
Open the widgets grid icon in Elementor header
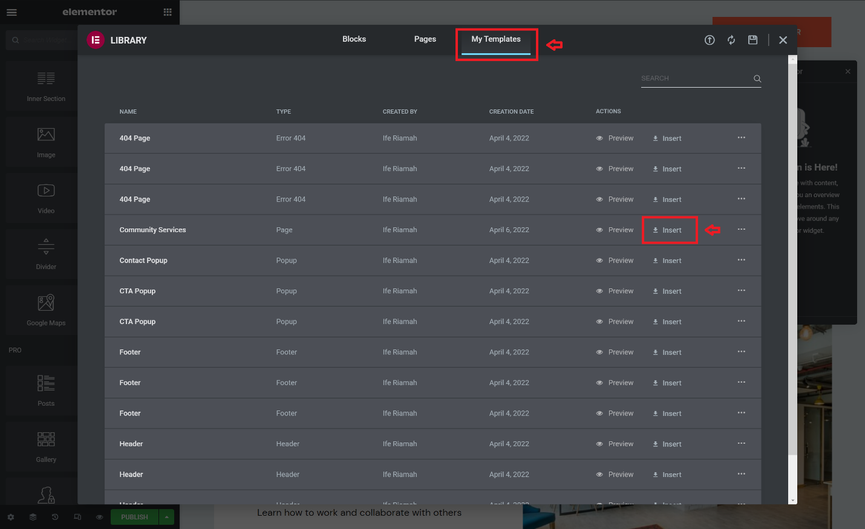point(168,12)
